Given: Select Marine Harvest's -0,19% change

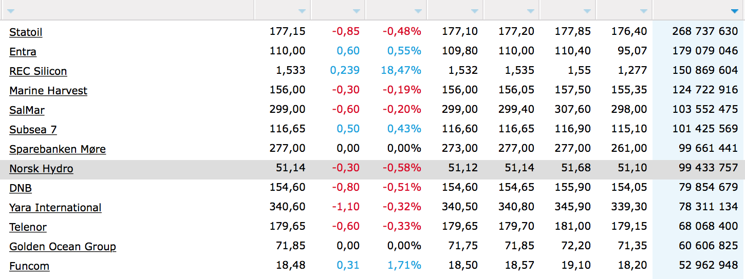Looking at the screenshot, I should [x=402, y=90].
